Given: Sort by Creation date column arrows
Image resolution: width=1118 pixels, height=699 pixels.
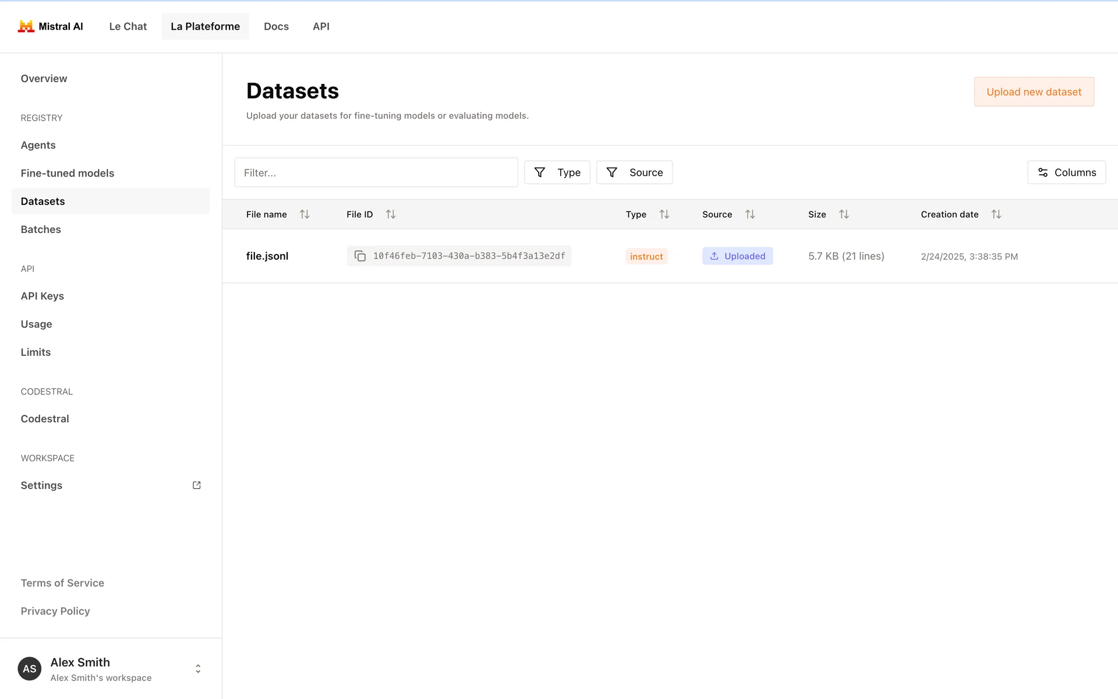Looking at the screenshot, I should tap(996, 214).
